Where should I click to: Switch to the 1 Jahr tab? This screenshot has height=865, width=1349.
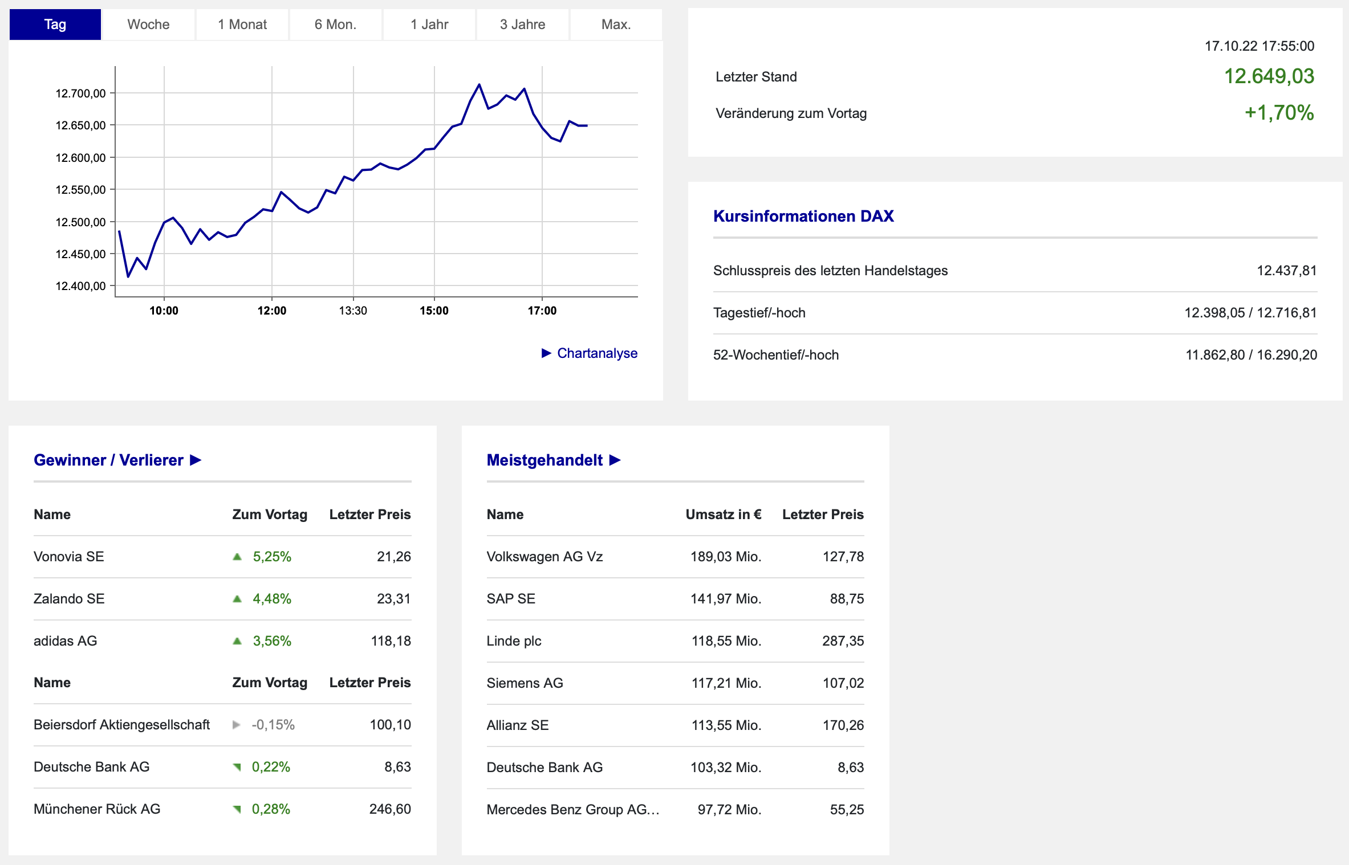point(429,25)
